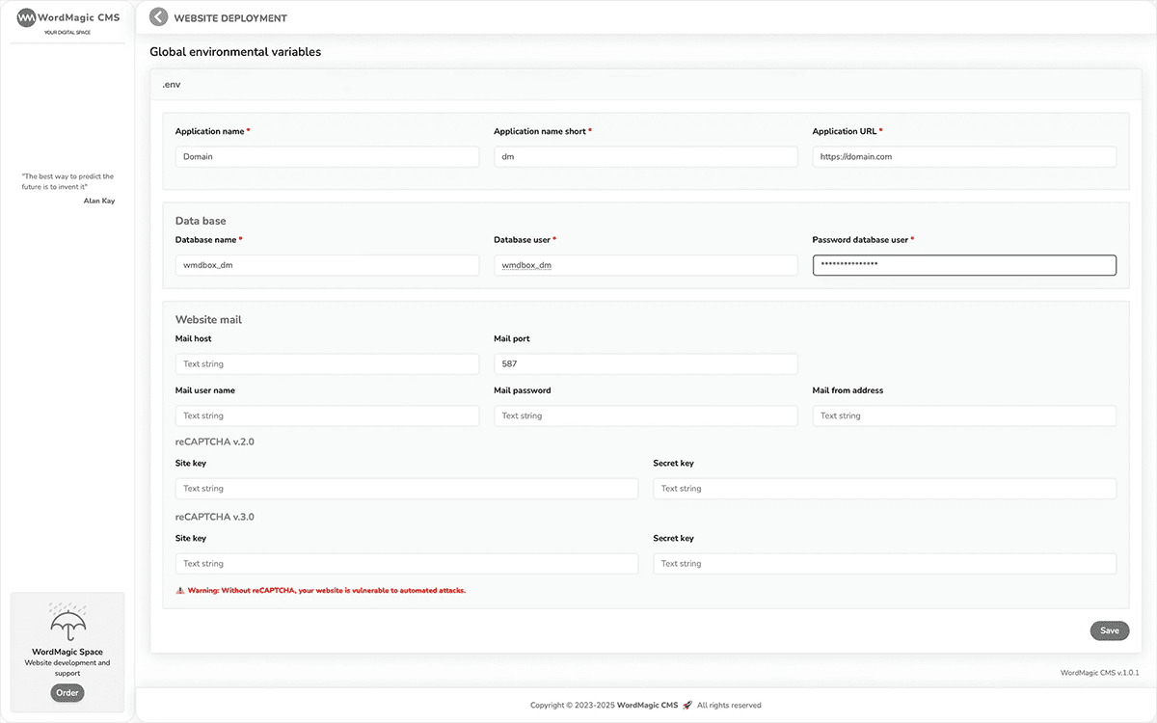
Task: Click the WordMagic CMS footer copyright text
Action: coord(646,705)
